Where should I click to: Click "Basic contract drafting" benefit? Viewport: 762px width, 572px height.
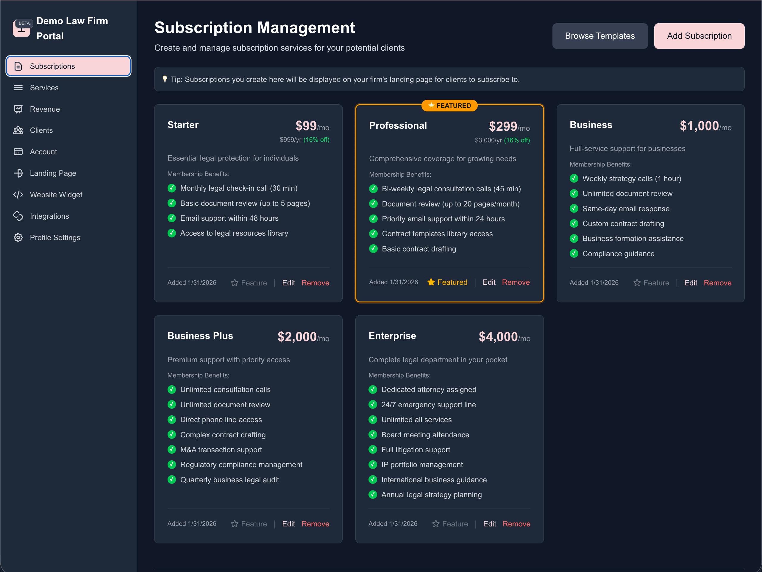pyautogui.click(x=419, y=249)
